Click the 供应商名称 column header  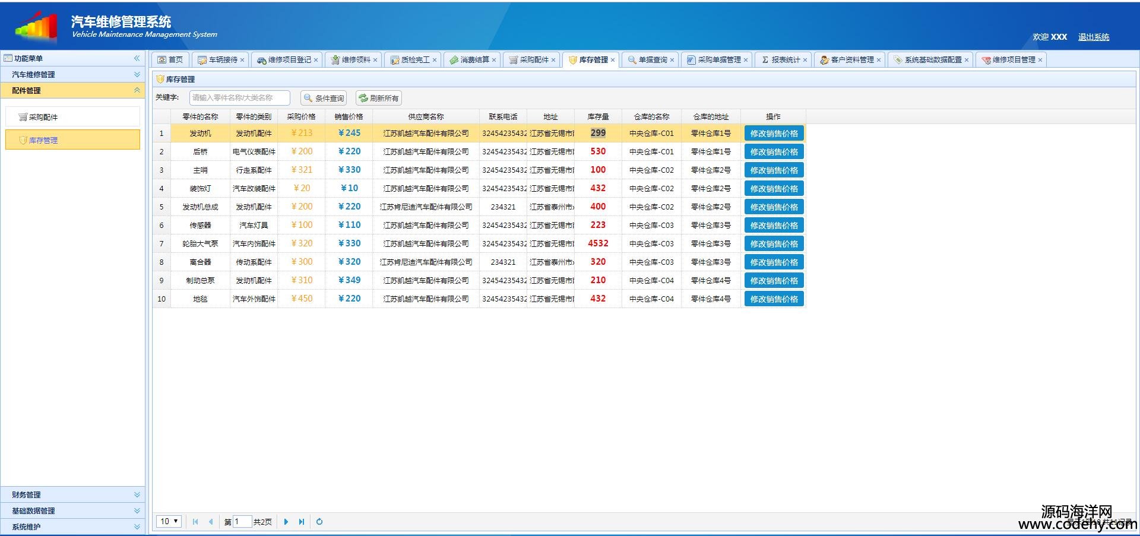[x=426, y=117]
